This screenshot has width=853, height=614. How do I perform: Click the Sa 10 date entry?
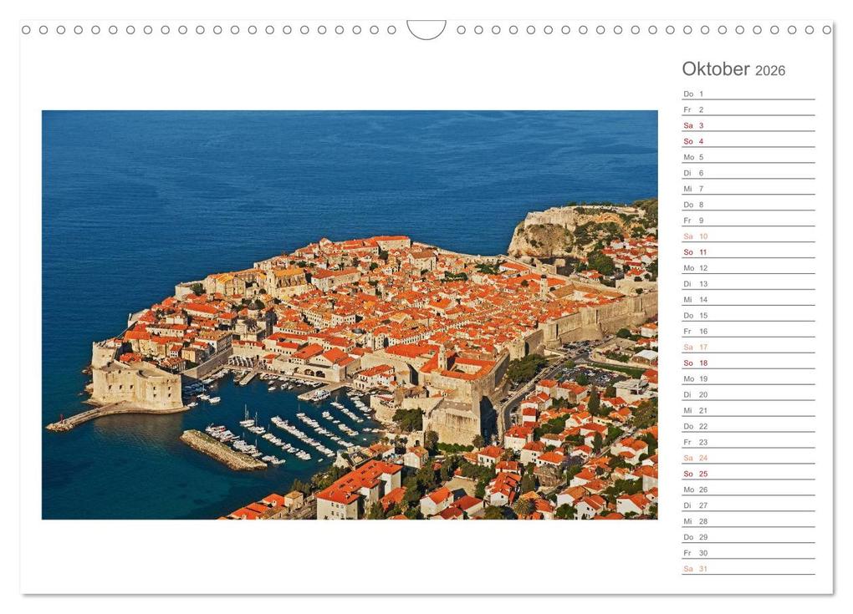(748, 236)
